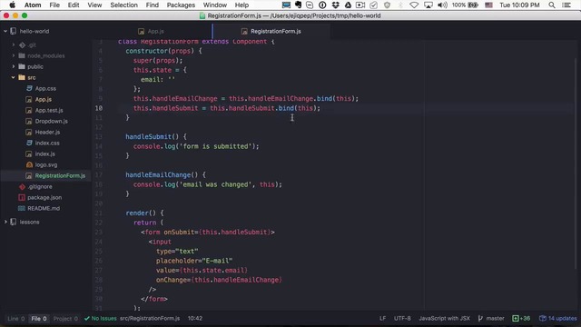Screen dimensions: 581x327
Task: Place cursor in handleSubmit bind line
Action: [226, 108]
